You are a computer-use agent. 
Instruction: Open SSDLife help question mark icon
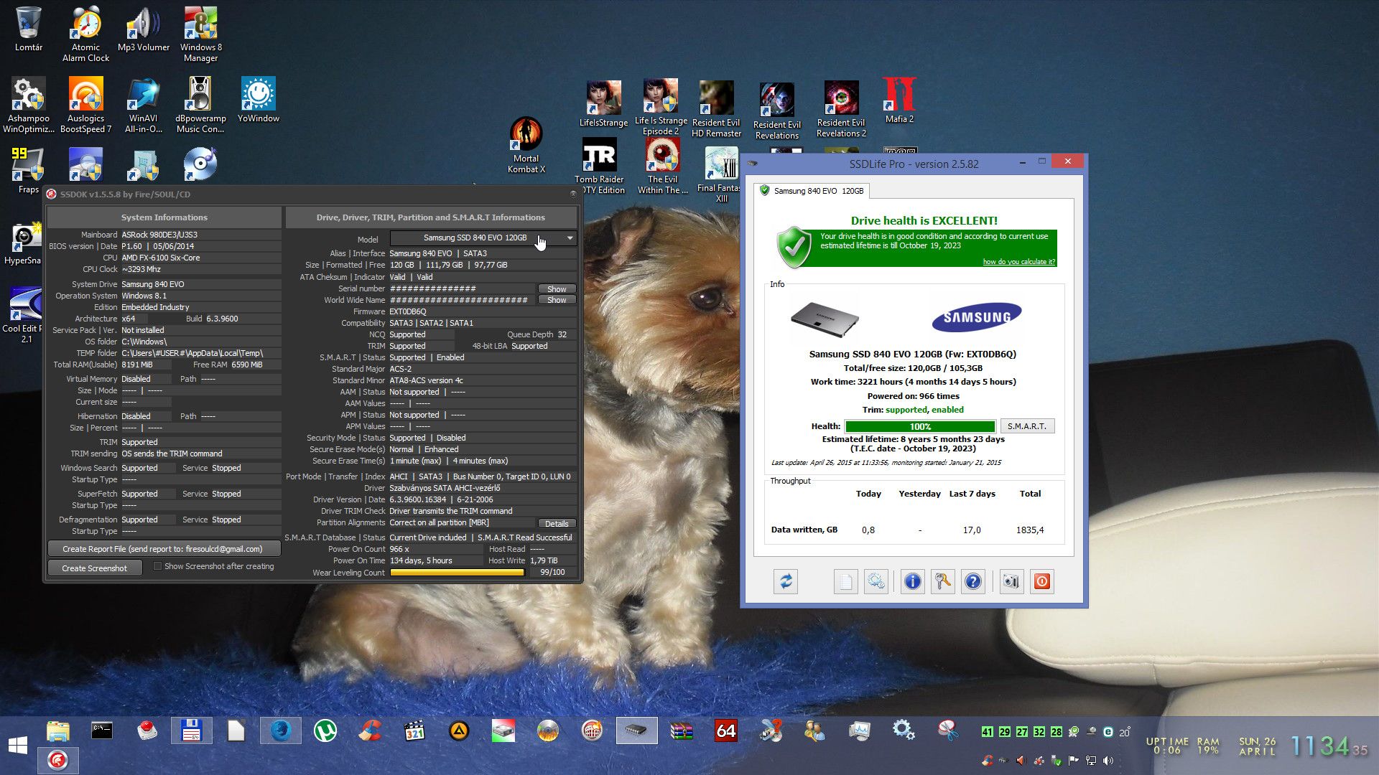(972, 581)
